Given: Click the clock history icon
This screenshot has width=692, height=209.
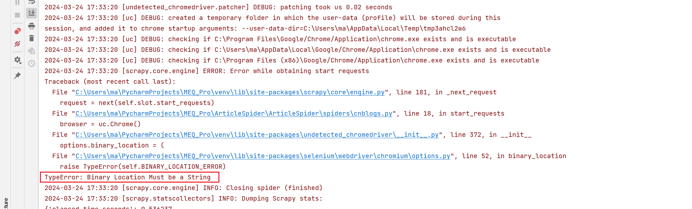Looking at the screenshot, I should coord(32,63).
